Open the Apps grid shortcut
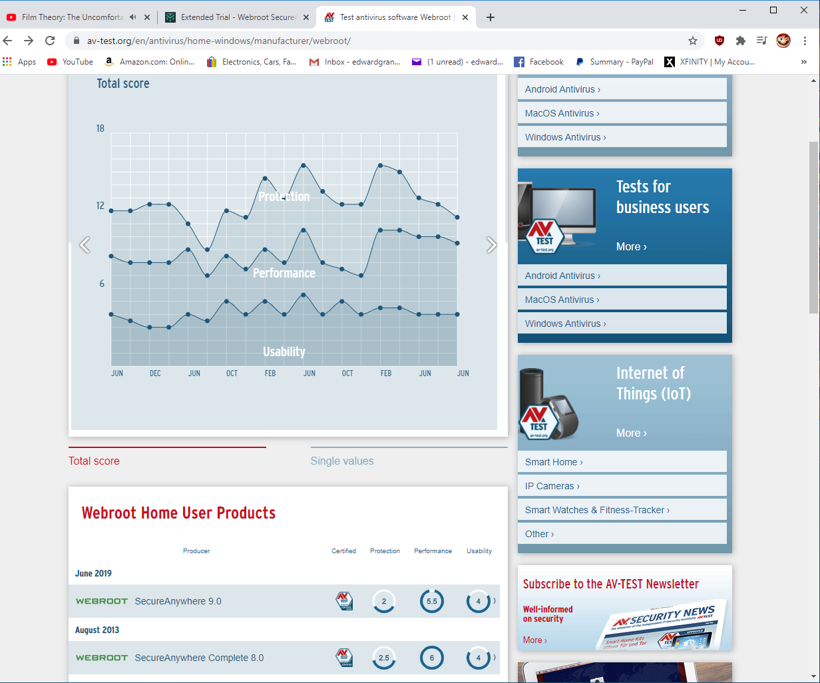This screenshot has height=683, width=820. (19, 62)
